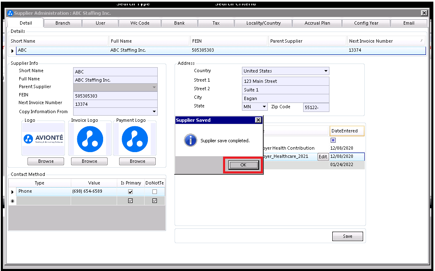The height and width of the screenshot is (271, 435).
Task: Click the blue information icon in dialog
Action: (191, 140)
